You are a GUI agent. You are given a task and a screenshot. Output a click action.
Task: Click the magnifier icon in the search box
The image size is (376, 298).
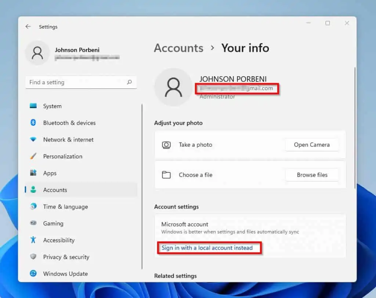129,82
